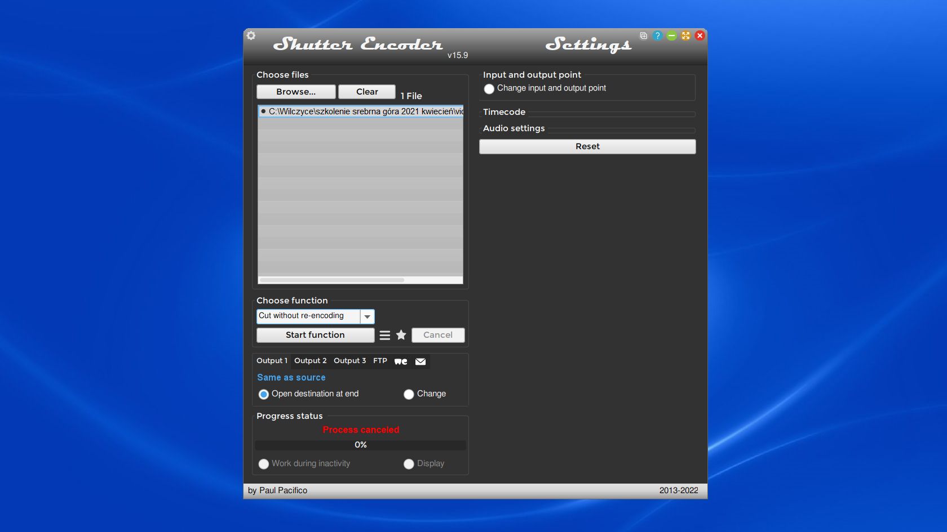Image resolution: width=947 pixels, height=532 pixels.
Task: Click the orange fullscreen expand icon
Action: click(x=685, y=35)
